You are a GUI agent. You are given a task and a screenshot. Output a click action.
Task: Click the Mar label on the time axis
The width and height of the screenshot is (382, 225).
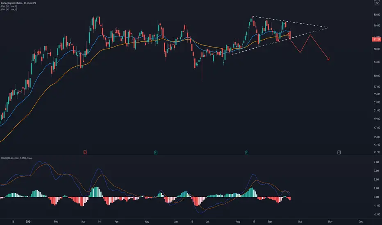click(83, 222)
